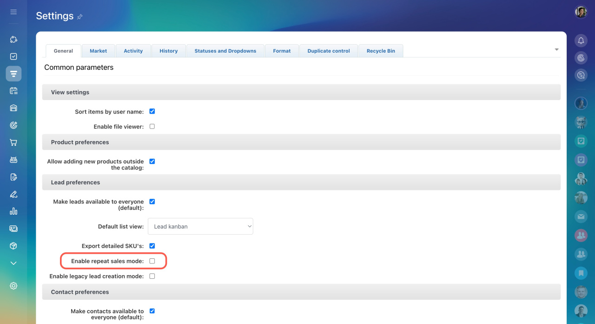Screen dimensions: 595x324
Task: Go to the Recycle Bin tab
Action: point(381,51)
